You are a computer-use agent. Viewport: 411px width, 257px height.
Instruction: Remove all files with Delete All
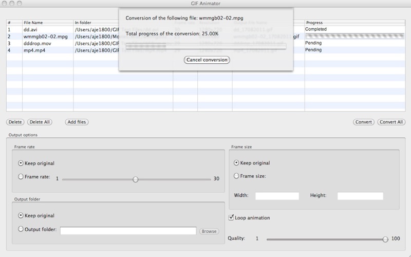click(40, 122)
